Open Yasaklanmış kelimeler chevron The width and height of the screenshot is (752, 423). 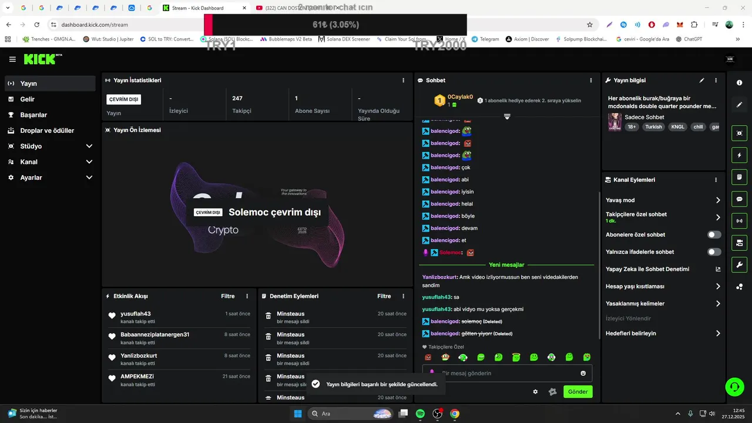pyautogui.click(x=718, y=304)
